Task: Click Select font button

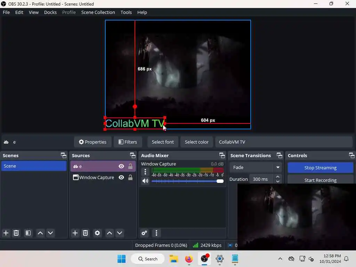Action: tap(163, 142)
